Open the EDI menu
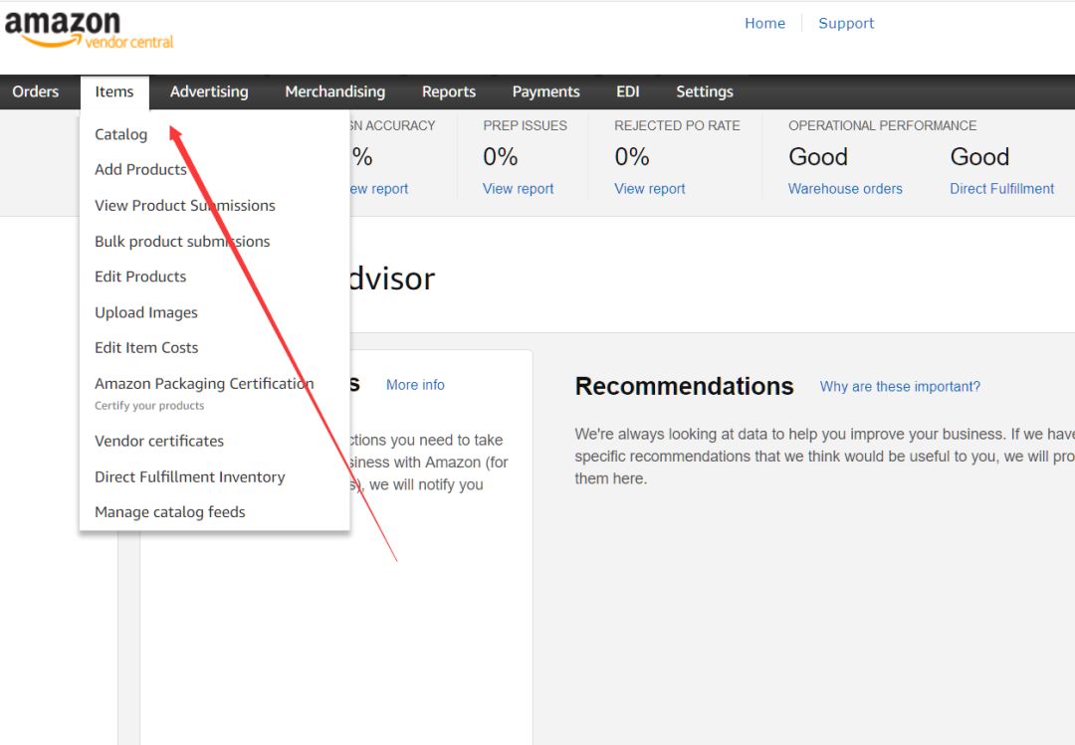The image size is (1075, 745). (628, 92)
